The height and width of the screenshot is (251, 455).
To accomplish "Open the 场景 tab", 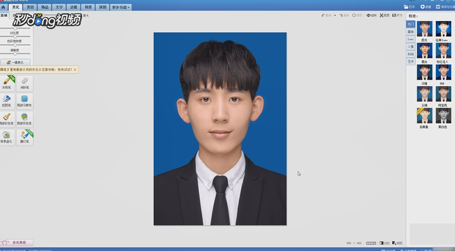I will click(88, 7).
